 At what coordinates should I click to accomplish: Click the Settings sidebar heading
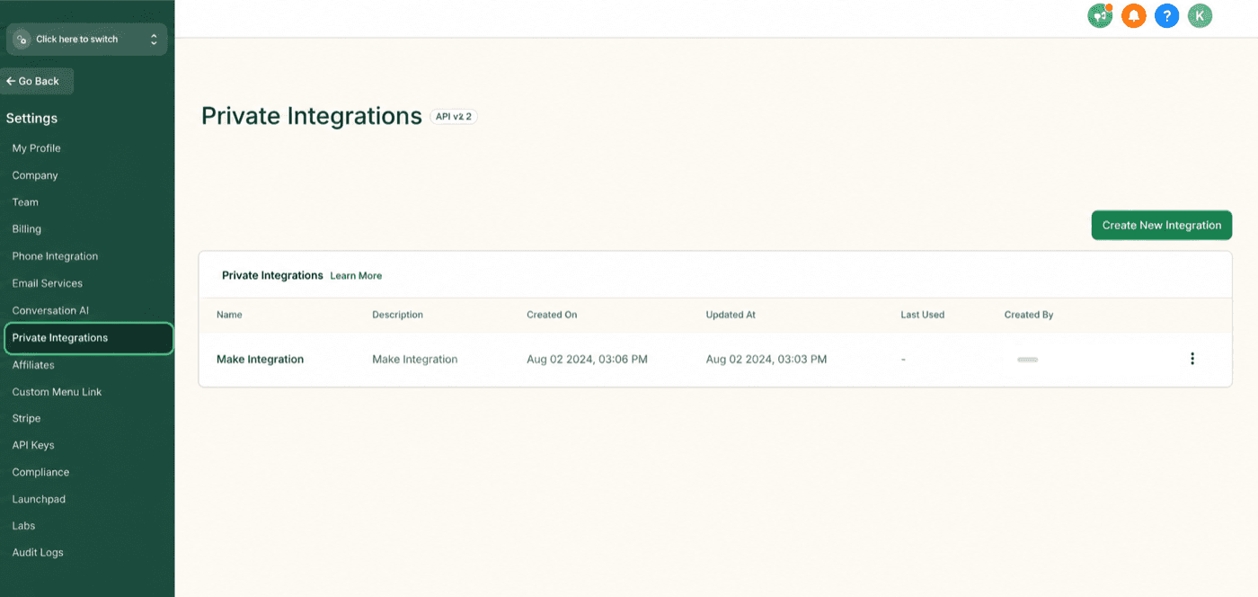click(31, 118)
